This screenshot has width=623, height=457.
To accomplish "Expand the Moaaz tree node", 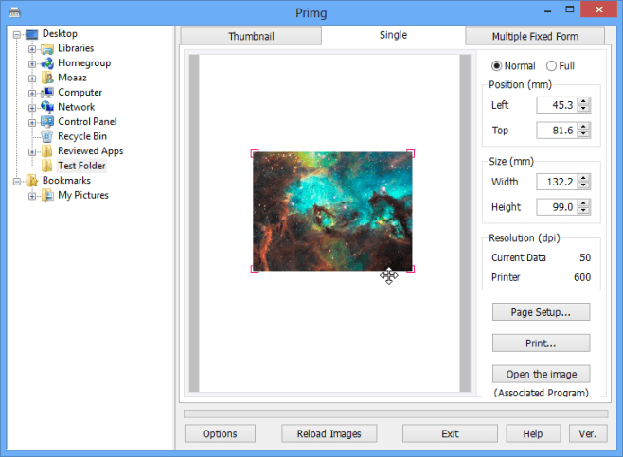I will point(32,79).
